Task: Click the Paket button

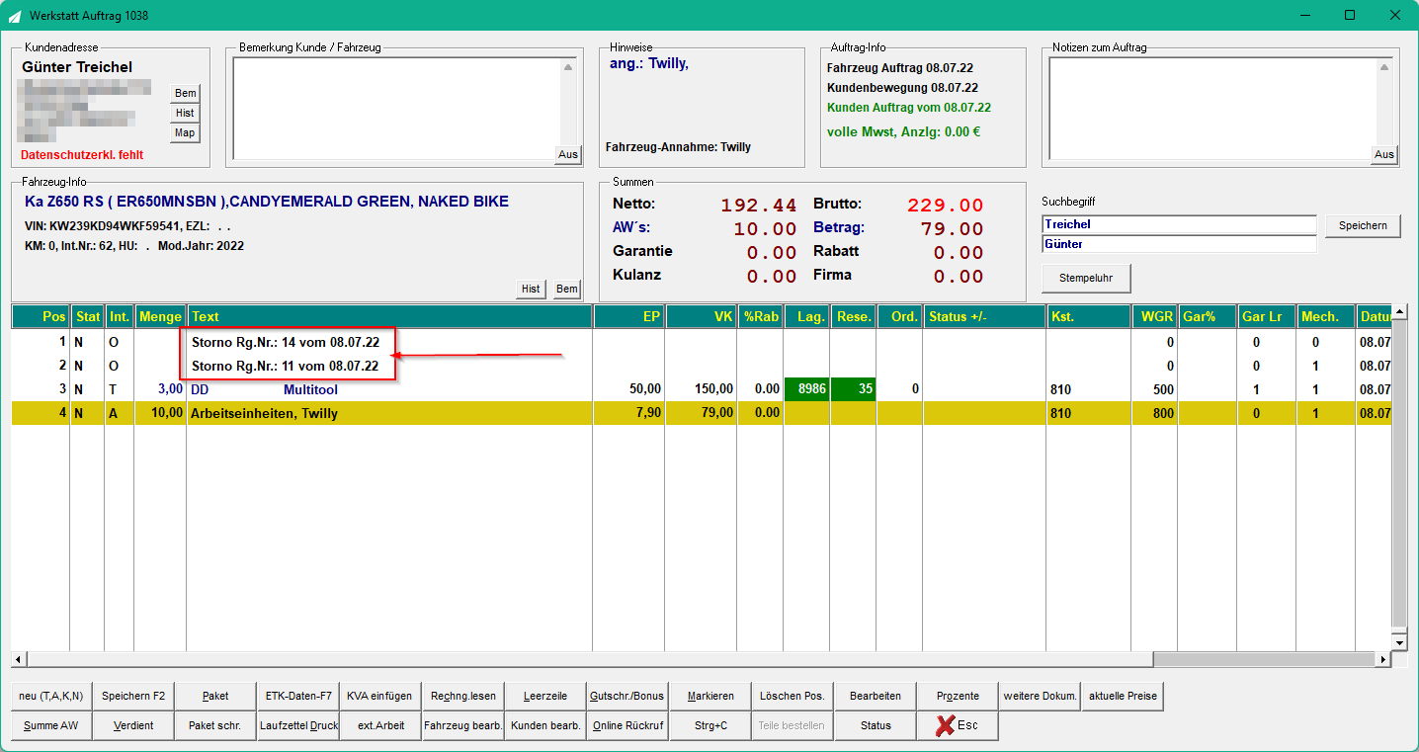Action: pyautogui.click(x=215, y=696)
